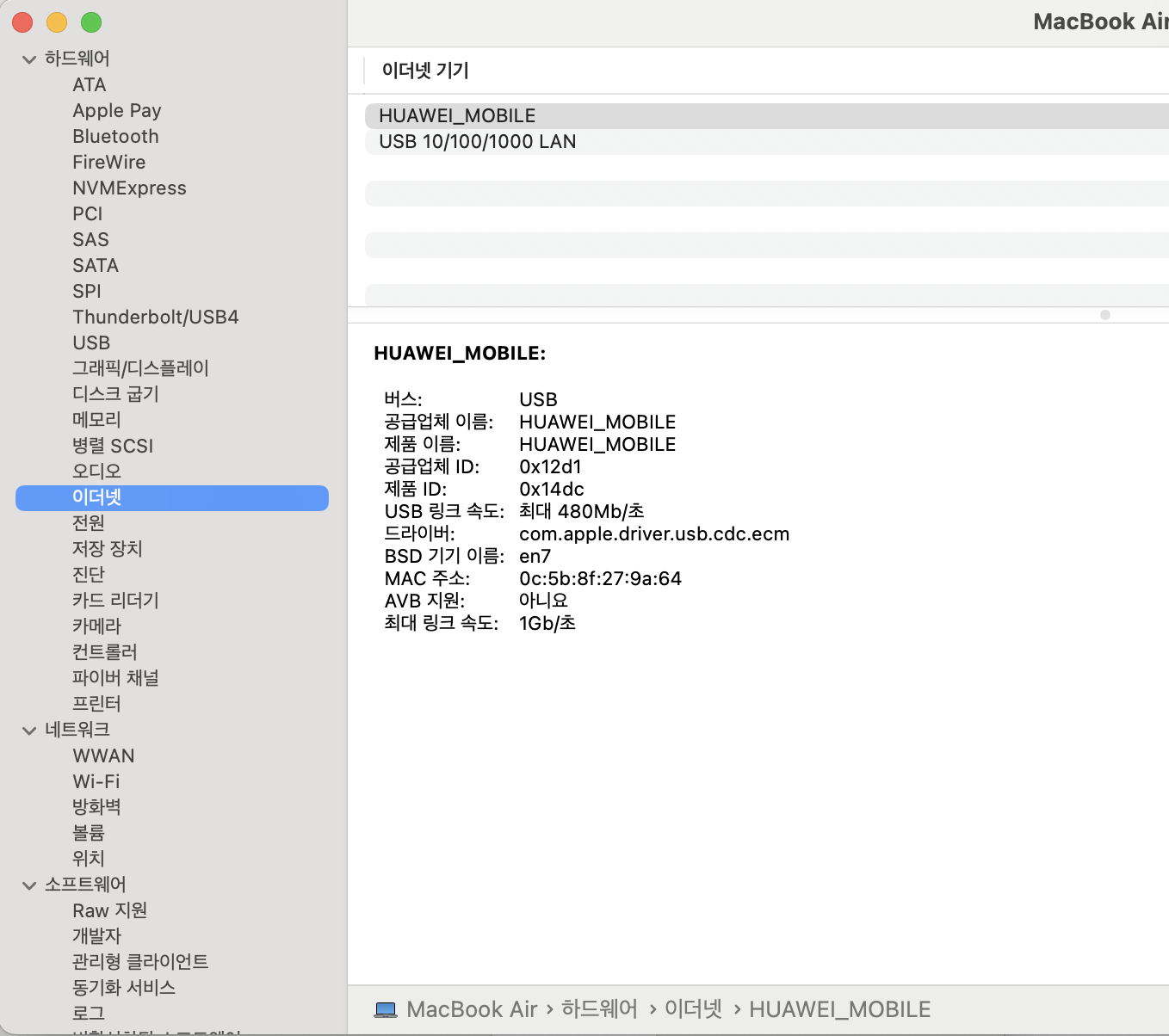Click HUAWEI_MOBILE in the bottom path bar
1169x1036 pixels.
(x=840, y=1009)
